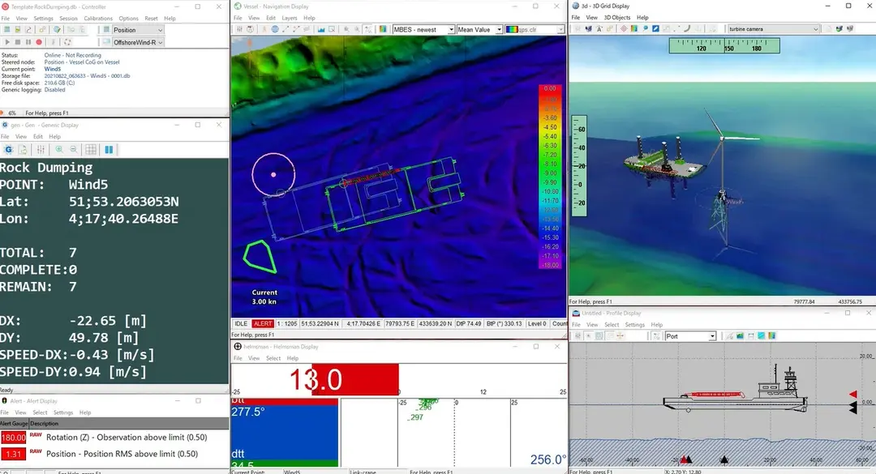Expand the OffshoreWind-R dropdown in Controller

point(138,42)
